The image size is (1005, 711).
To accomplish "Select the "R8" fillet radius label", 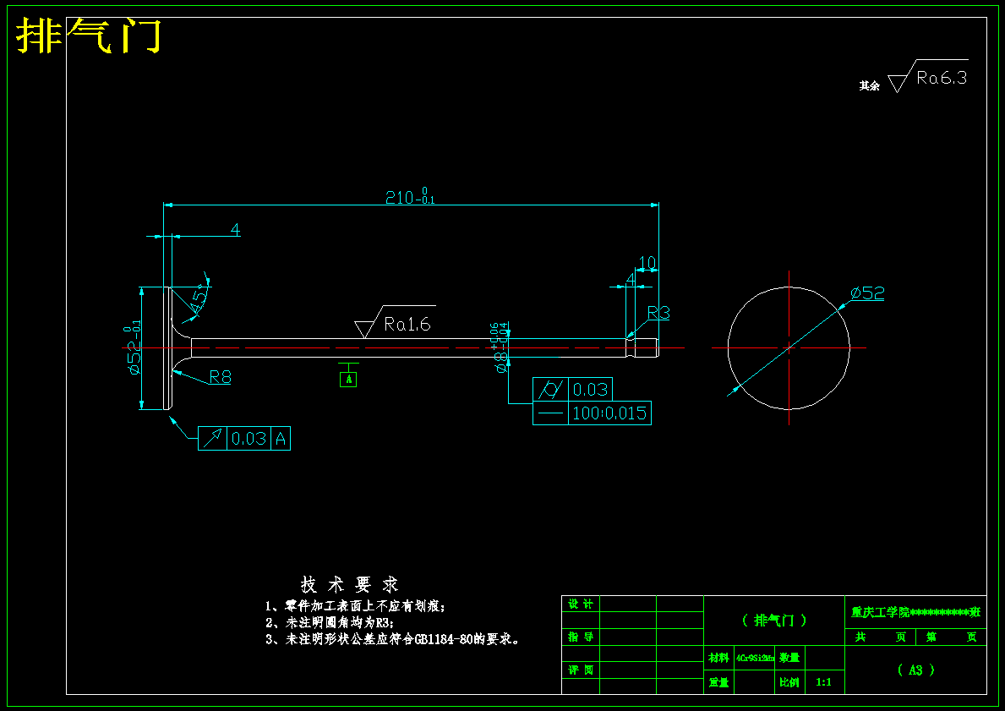I will point(221,377).
